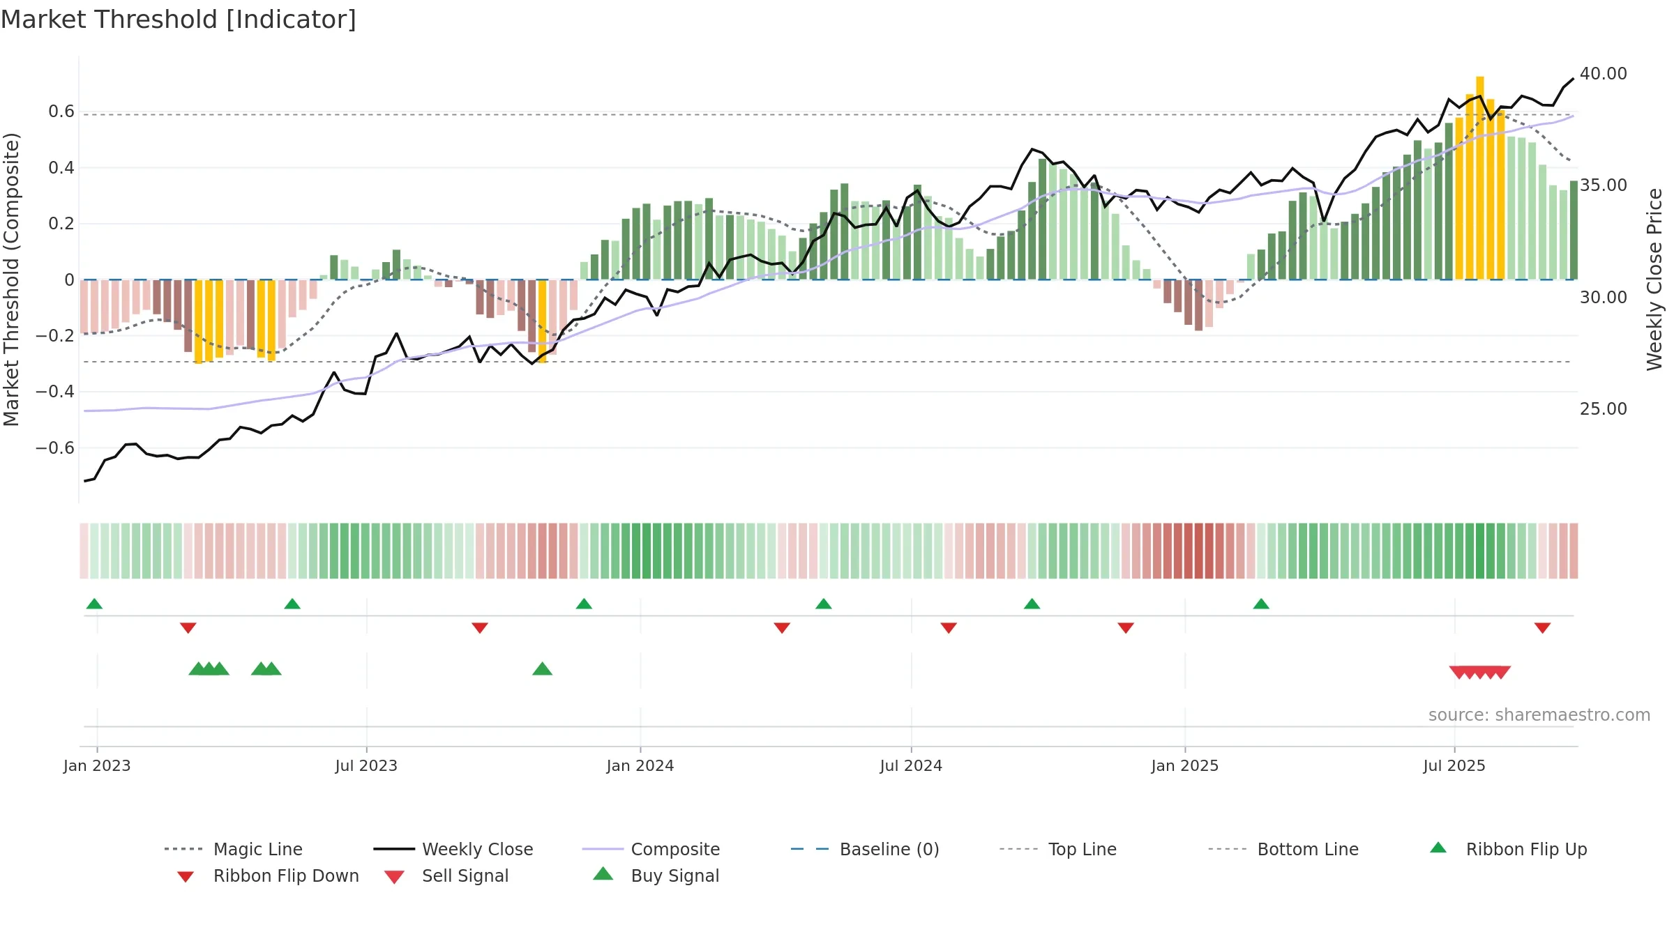Click the Jan 2023 ribbon flip up marker
1674x941 pixels.
point(94,604)
